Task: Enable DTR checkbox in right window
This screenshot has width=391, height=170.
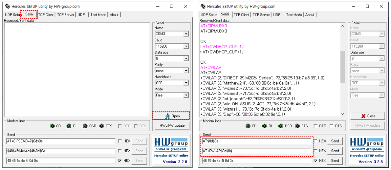Action: click(x=315, y=126)
